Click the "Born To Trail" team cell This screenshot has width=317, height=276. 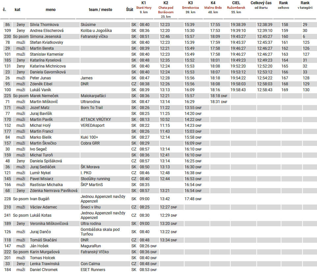92,108
